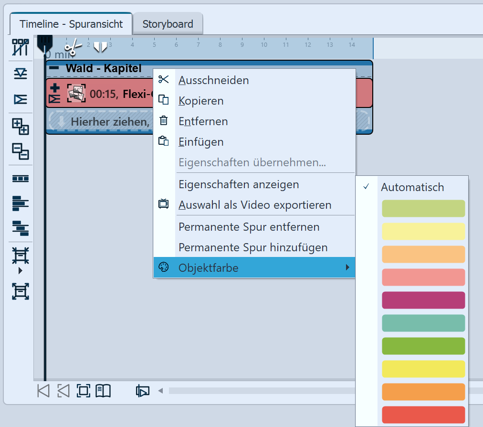Viewport: 483px width, 427px height.
Task: Open the book/storyboard icon at bottom toolbar
Action: pyautogui.click(x=103, y=391)
